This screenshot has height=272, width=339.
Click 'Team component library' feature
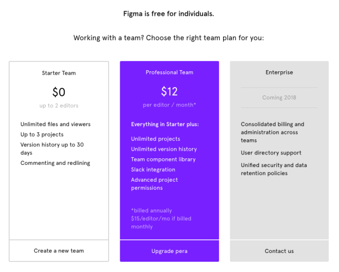pyautogui.click(x=163, y=159)
